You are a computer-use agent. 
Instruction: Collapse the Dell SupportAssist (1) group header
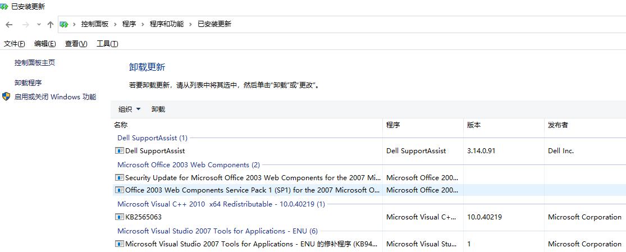[x=152, y=138]
